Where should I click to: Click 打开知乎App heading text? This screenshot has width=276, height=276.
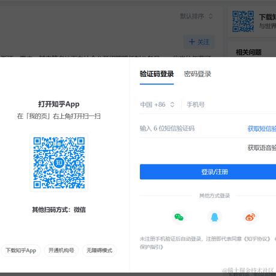pos(59,104)
